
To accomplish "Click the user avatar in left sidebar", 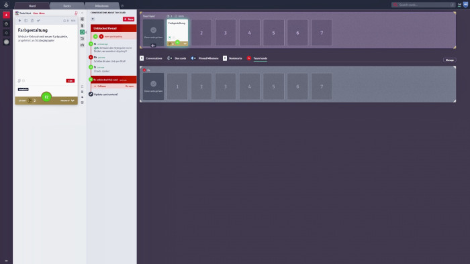I will 6,42.
